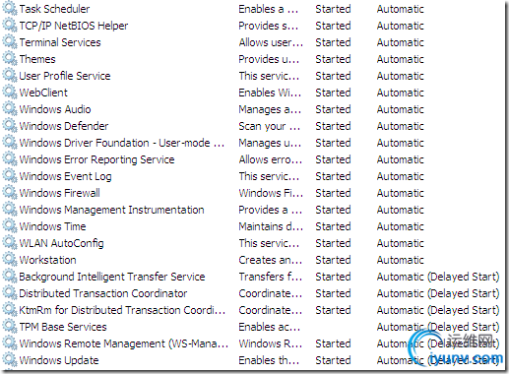This screenshot has width=509, height=374.
Task: Click the gear icon beside Windows Firewall
Action: point(10,193)
